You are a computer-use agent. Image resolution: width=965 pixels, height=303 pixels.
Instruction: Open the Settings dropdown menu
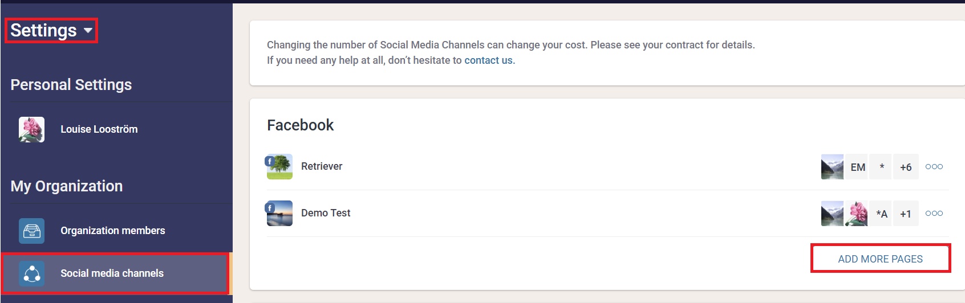(x=51, y=30)
